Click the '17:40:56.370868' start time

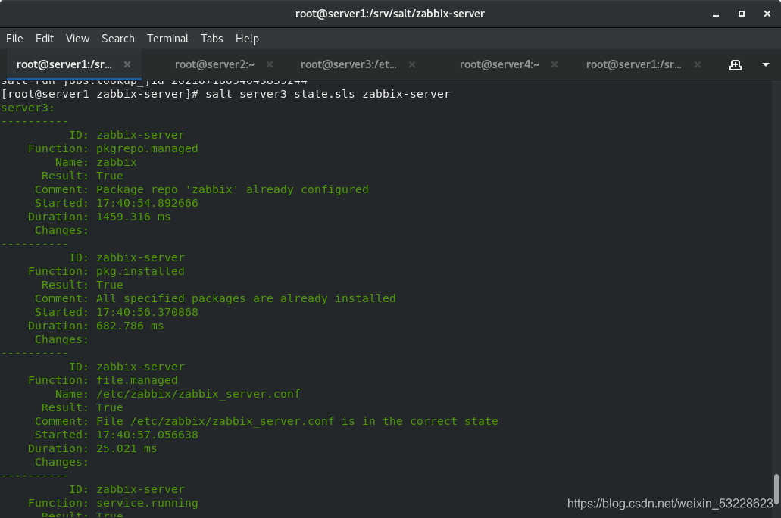pos(147,312)
